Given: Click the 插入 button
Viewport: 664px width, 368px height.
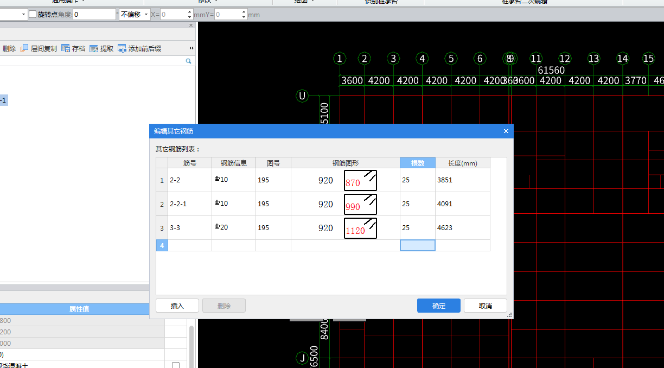Looking at the screenshot, I should (177, 306).
